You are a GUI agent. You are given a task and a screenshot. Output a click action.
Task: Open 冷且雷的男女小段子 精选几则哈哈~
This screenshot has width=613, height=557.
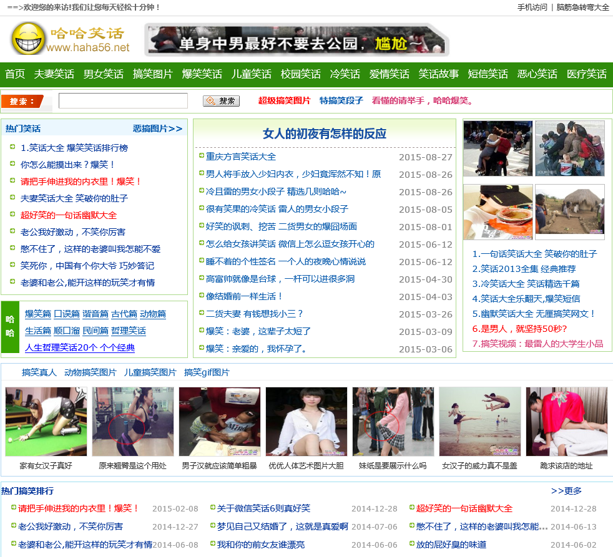point(276,191)
